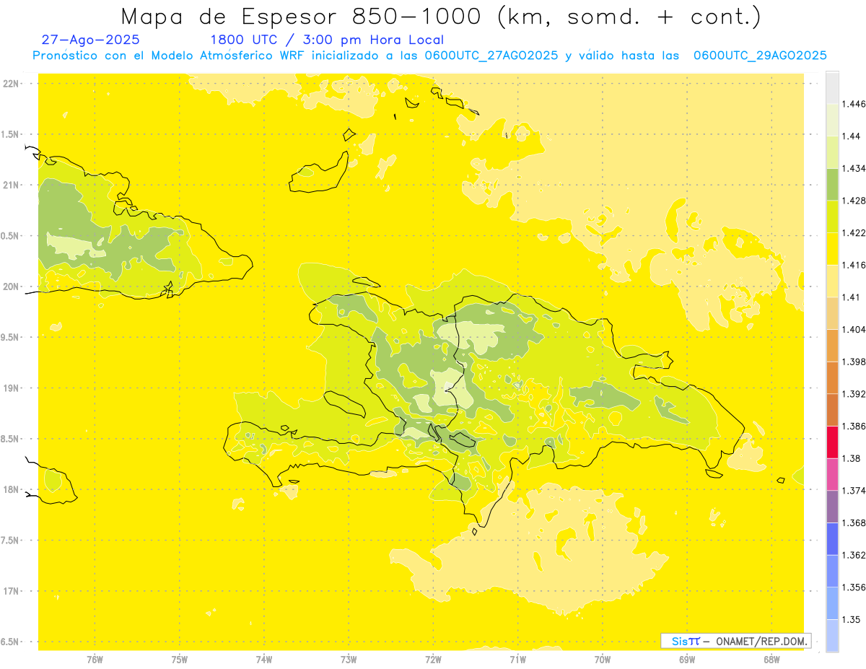The height and width of the screenshot is (669, 866).
Task: Click the legend value "1.428"
Action: [x=853, y=201]
